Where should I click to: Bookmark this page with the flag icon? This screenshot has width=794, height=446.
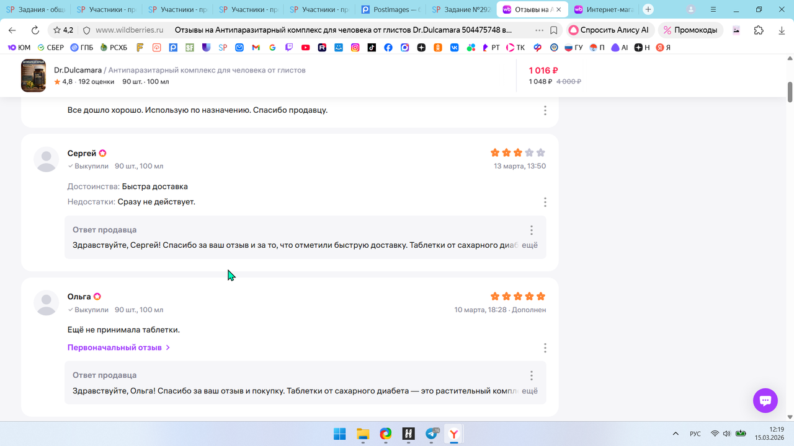554,30
